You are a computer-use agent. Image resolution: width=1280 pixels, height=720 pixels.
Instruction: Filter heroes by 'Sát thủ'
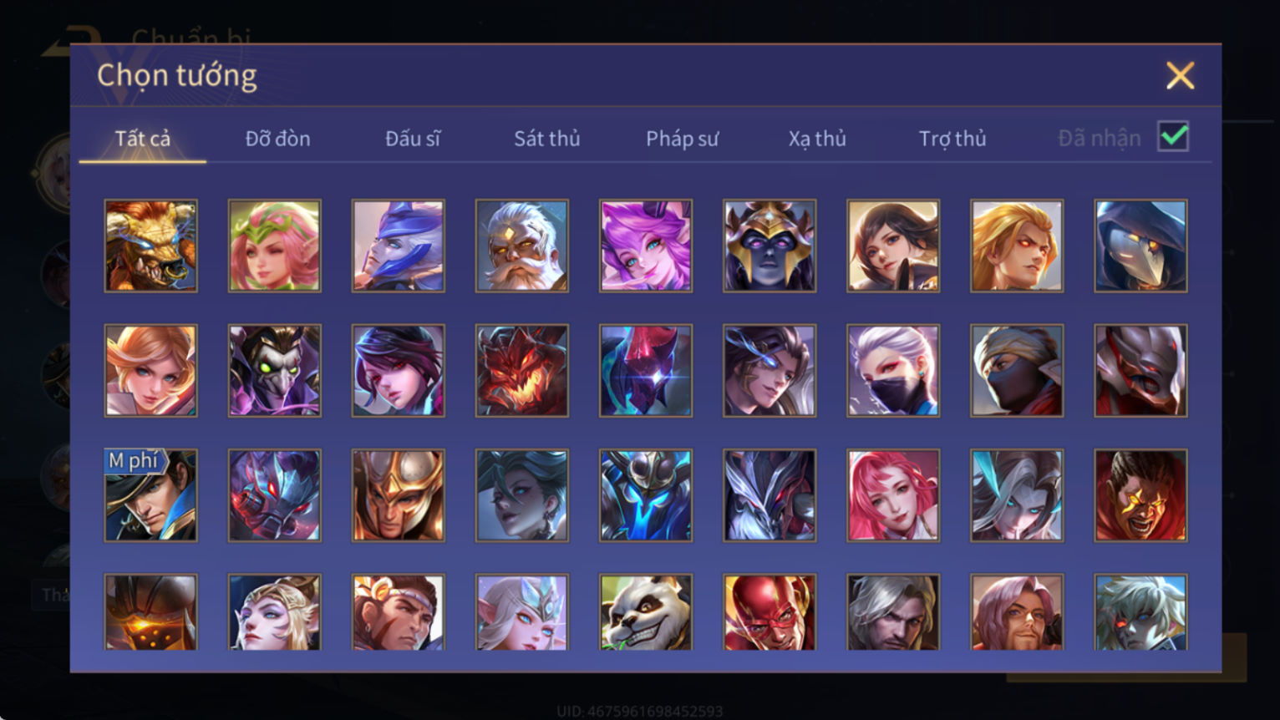(547, 139)
